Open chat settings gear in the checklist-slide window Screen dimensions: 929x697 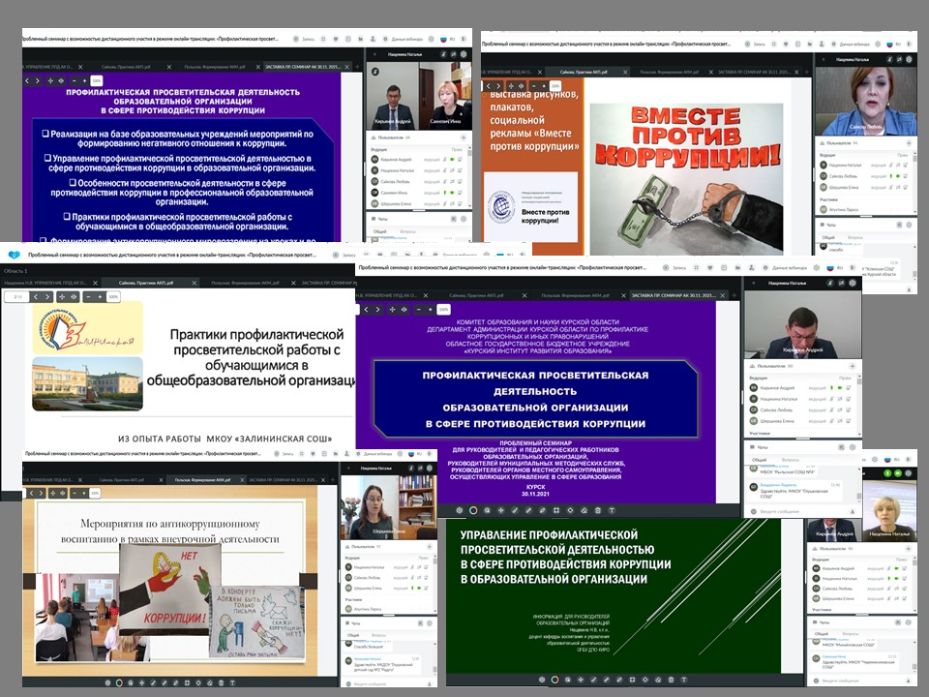pos(464,219)
